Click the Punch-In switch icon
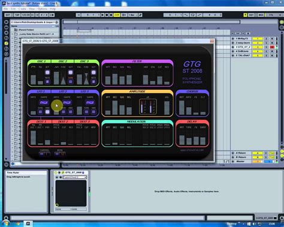Screen dimensions: 284x227 pos(186,15)
